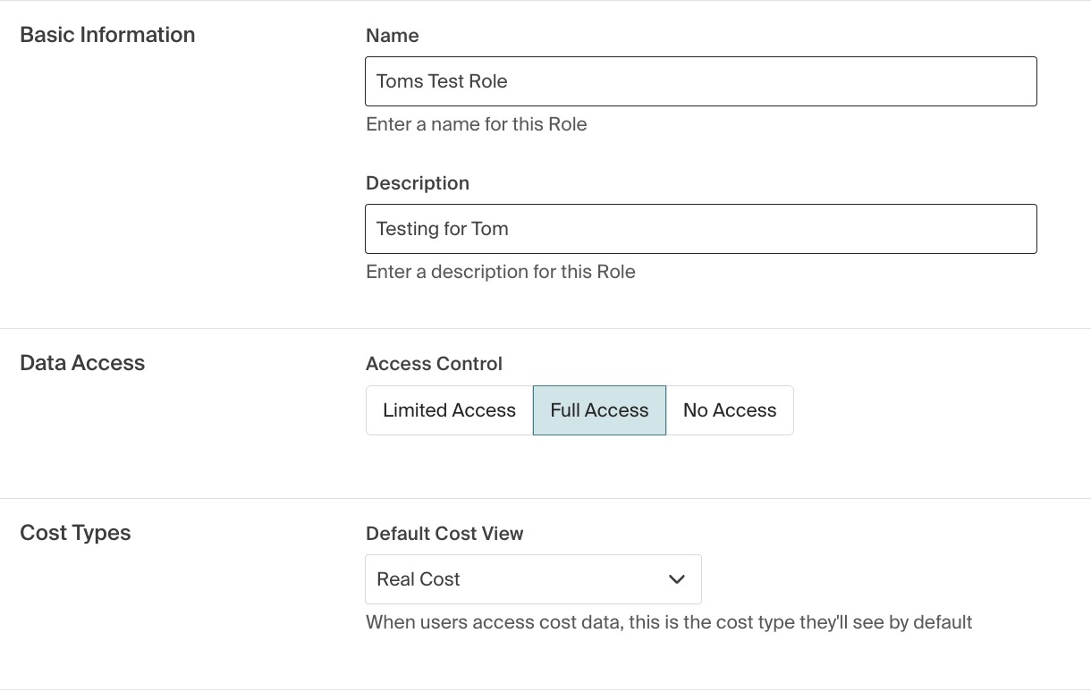
Task: Click the Cost Types section heading
Action: (x=75, y=533)
